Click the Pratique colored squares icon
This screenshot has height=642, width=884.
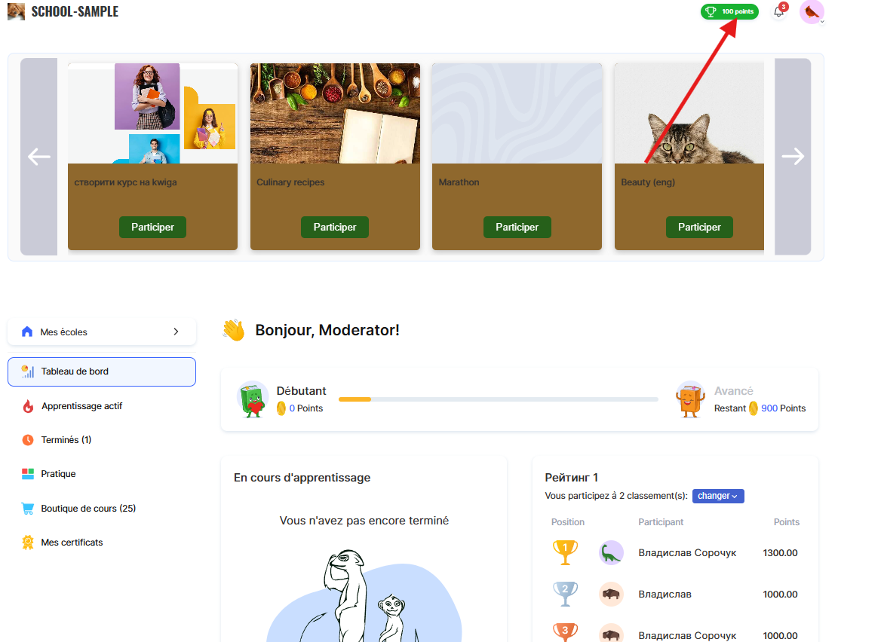point(28,474)
